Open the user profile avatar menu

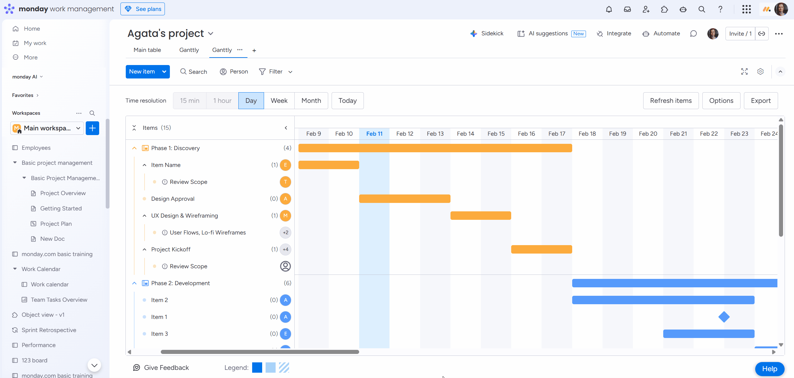point(781,9)
